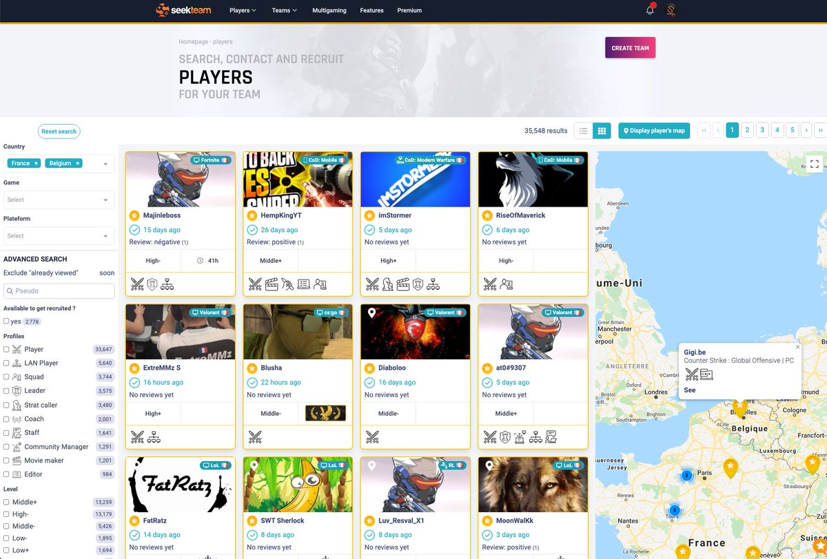Check the 'yes' available to get recruited box
Viewport: 827px width, 559px height.
6,321
